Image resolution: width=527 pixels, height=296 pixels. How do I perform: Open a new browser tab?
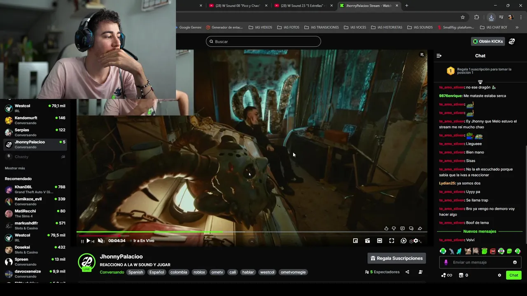point(407,6)
